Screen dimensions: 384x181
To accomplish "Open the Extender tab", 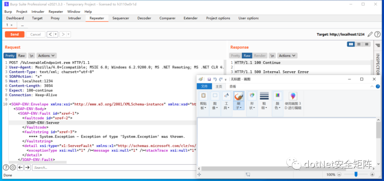I will (191, 18).
